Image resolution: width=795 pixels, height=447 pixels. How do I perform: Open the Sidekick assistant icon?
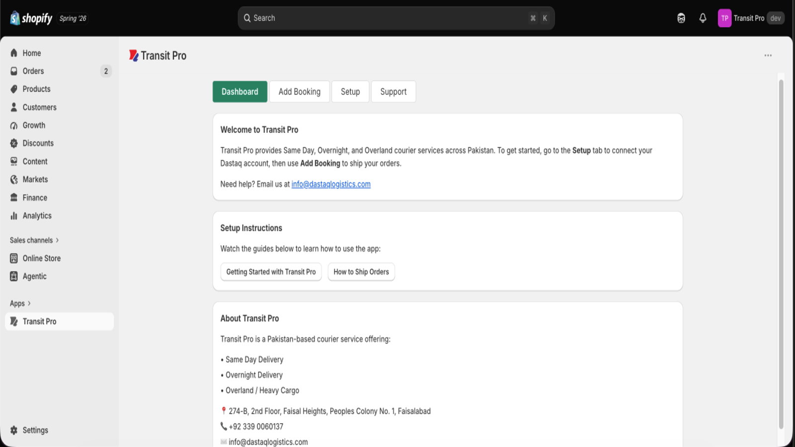coord(681,18)
